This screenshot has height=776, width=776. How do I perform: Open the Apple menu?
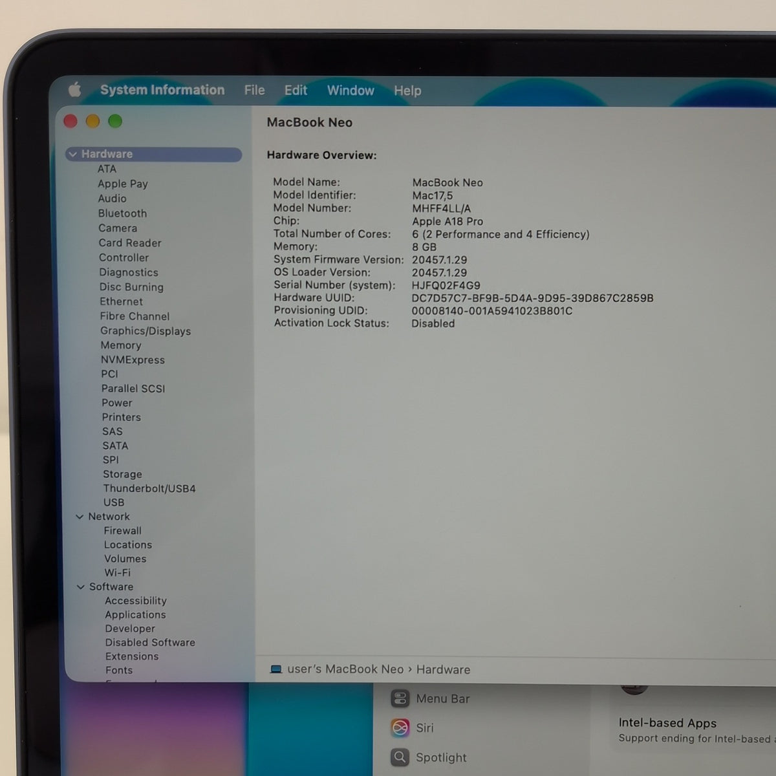tap(75, 89)
